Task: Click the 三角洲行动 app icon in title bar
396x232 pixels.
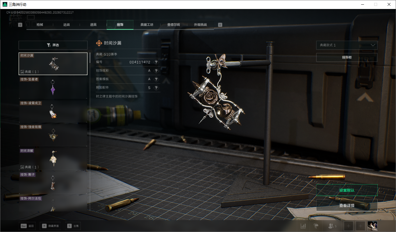Action: coord(5,4)
